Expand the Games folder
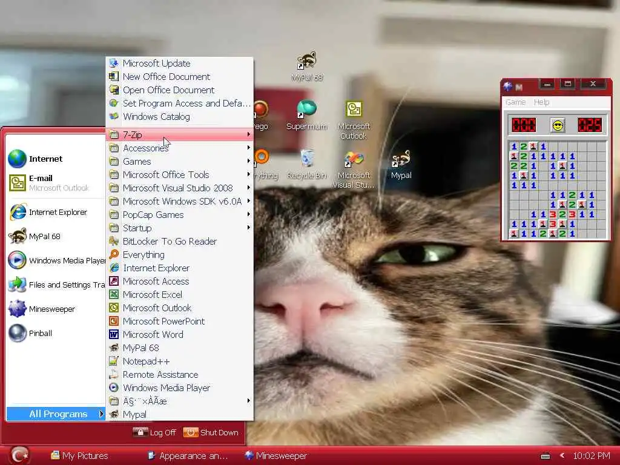 [179, 161]
